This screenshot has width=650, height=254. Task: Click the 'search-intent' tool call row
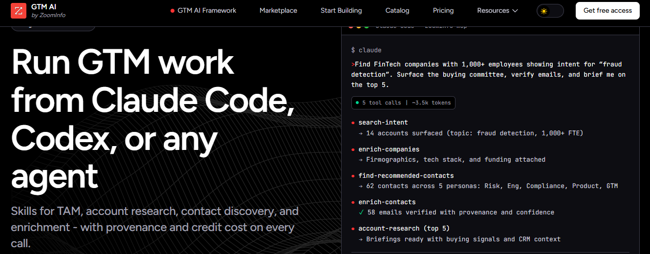[x=383, y=123]
